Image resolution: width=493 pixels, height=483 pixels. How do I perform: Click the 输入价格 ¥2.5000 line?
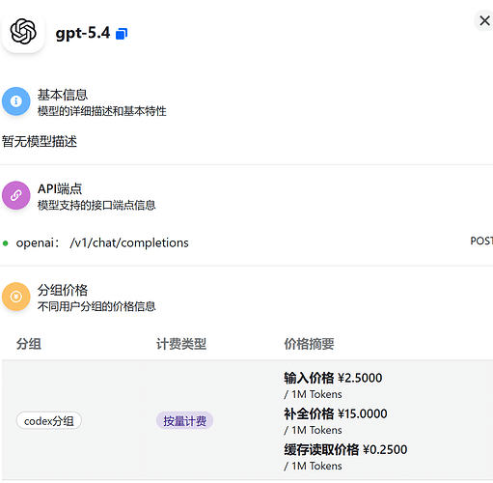pyautogui.click(x=333, y=378)
